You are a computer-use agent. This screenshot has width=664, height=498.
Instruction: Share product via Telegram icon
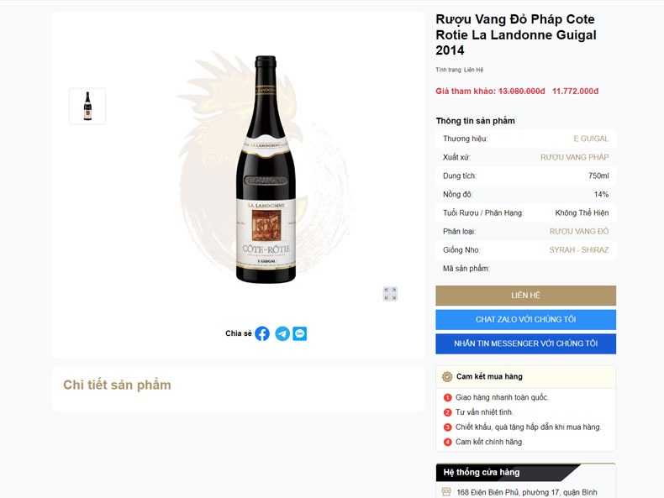[282, 333]
